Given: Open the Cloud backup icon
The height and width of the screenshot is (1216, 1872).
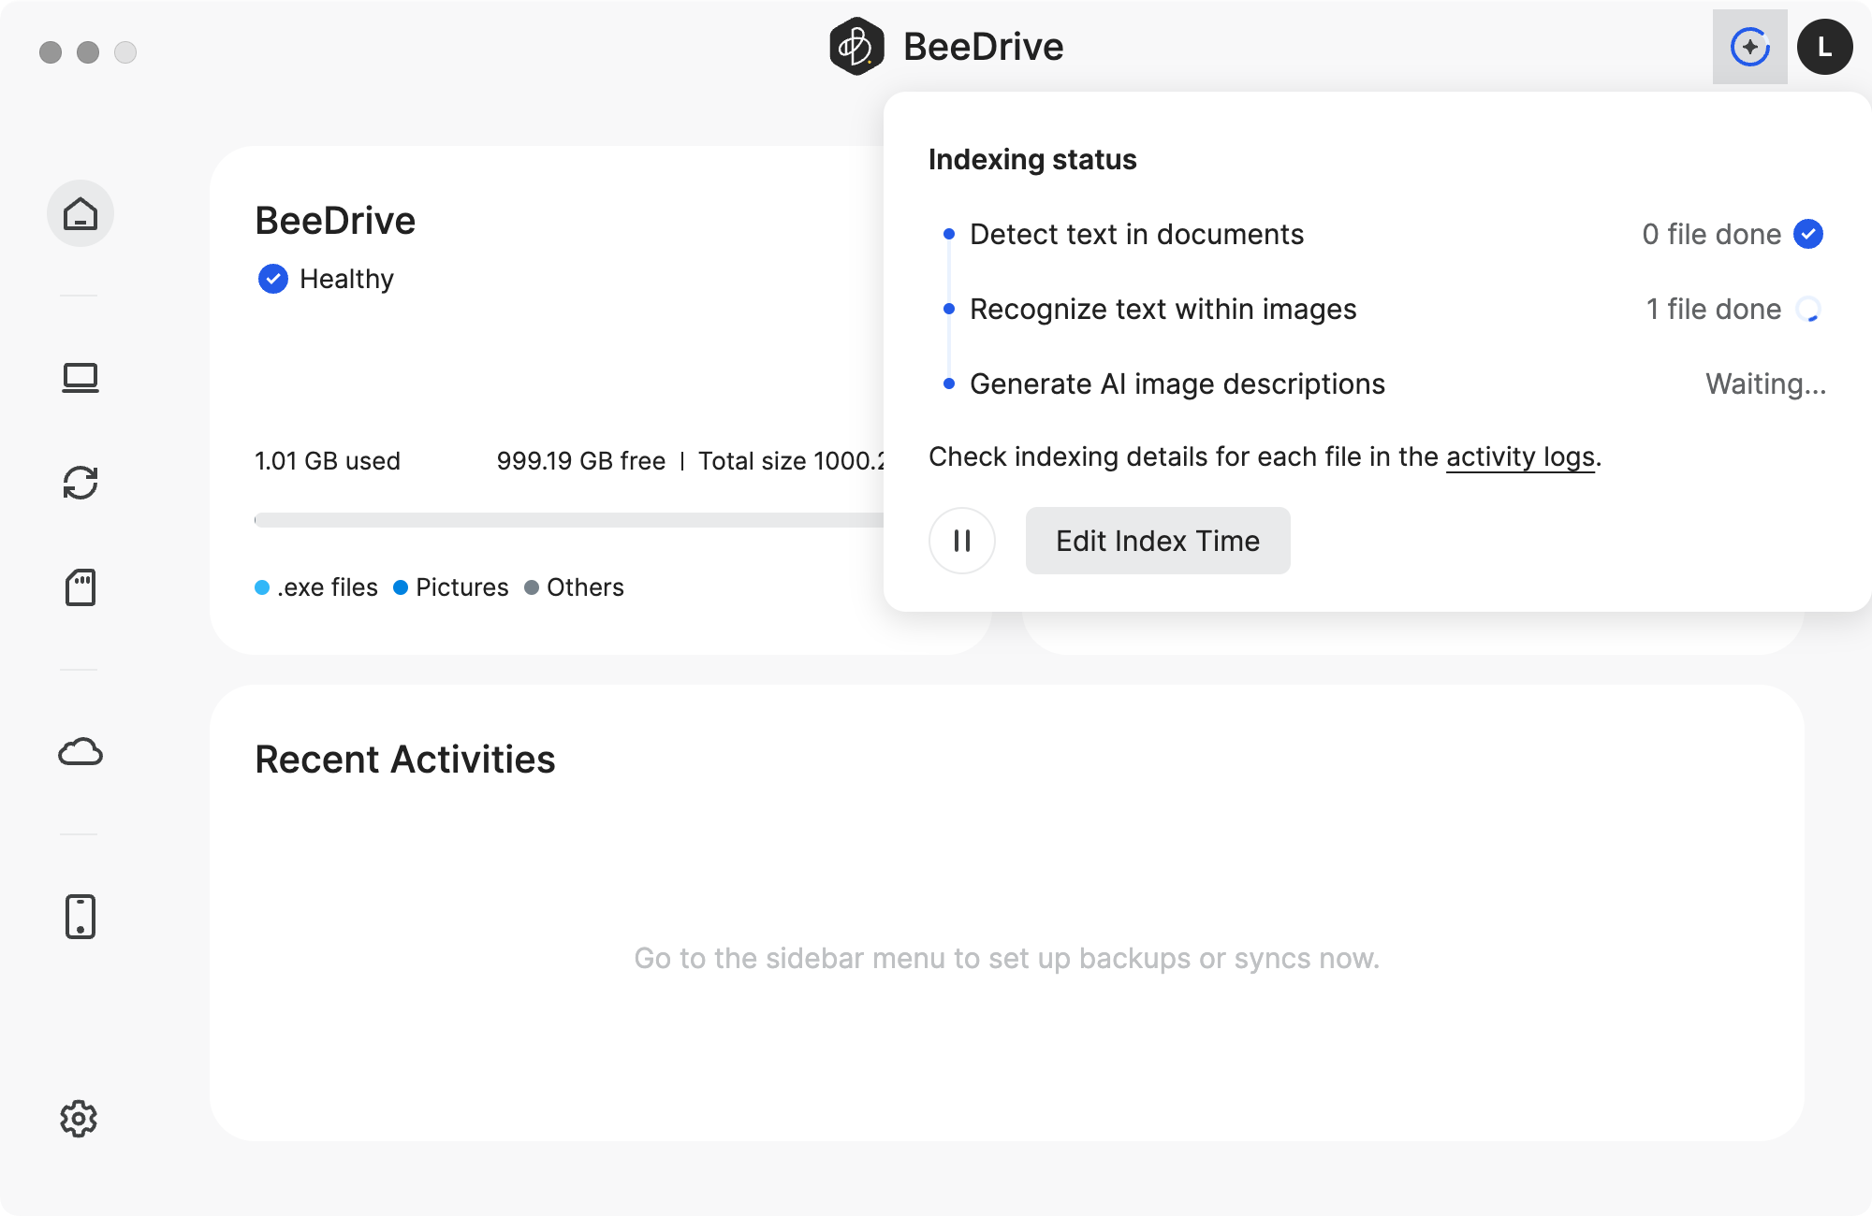Looking at the screenshot, I should [x=80, y=752].
